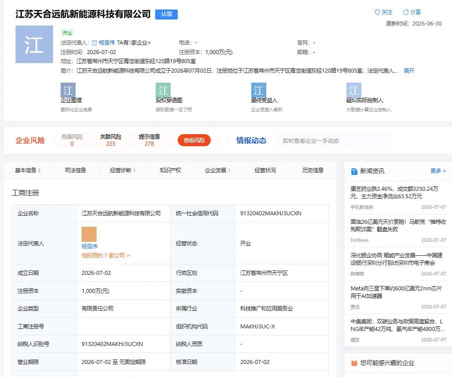Click the 关注 heart icon
Screen dimensions: 452x377
377,13
